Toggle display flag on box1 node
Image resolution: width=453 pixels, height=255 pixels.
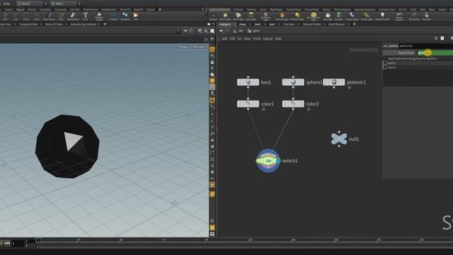click(x=257, y=82)
